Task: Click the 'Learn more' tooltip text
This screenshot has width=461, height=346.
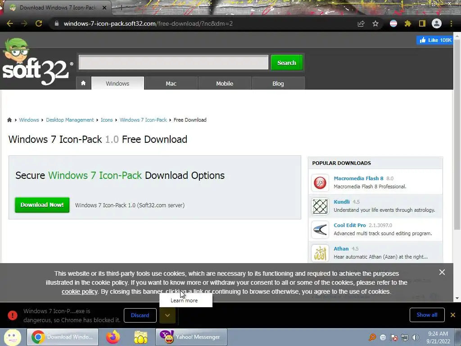Action: coord(184,300)
